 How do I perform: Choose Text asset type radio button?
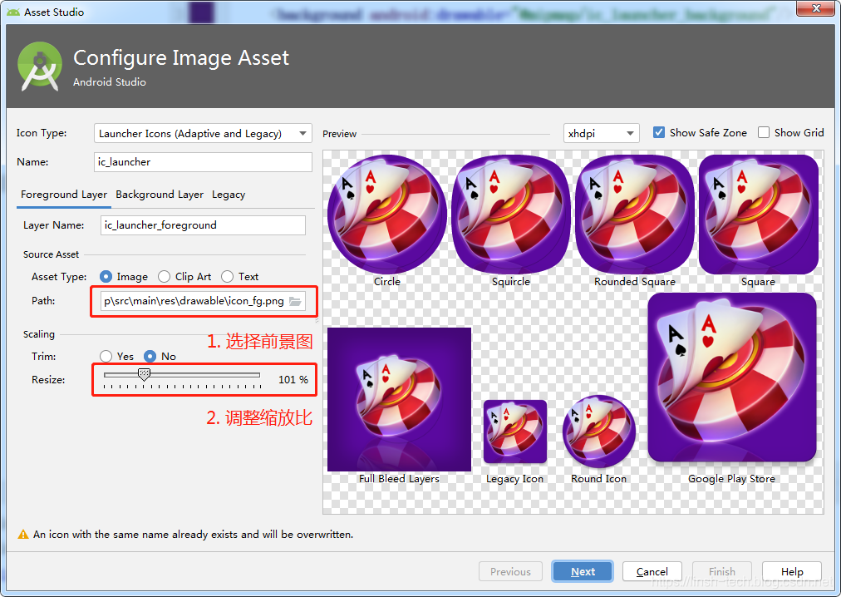tap(228, 277)
